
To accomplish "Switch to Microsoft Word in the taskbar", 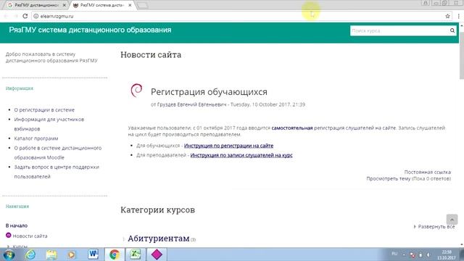I will pyautogui.click(x=94, y=254).
